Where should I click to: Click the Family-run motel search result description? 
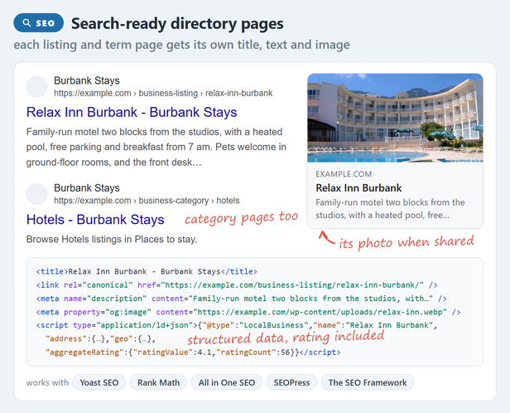pyautogui.click(x=156, y=147)
